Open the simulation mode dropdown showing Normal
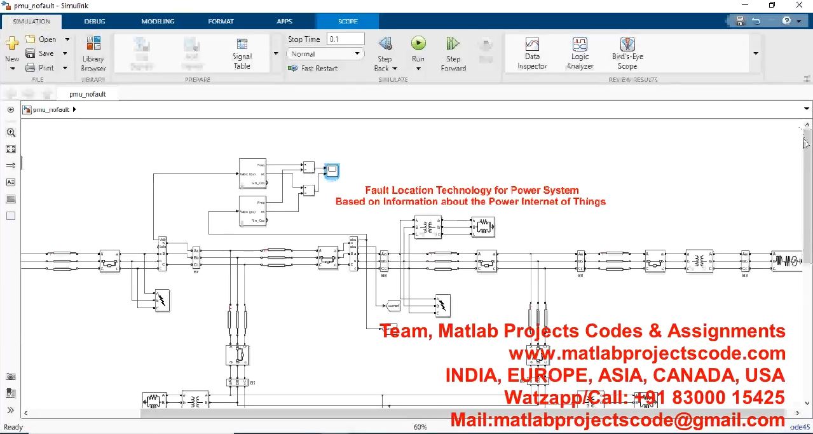Image resolution: width=813 pixels, height=434 pixels. click(x=325, y=54)
